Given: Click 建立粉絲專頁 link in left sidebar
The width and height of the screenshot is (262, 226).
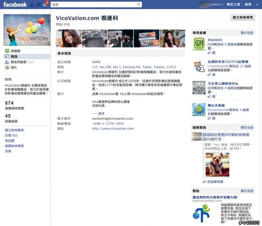Looking at the screenshot, I should point(14,130).
